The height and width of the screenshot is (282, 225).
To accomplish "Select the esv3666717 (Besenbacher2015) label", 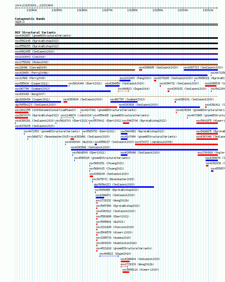I will 49,137.
